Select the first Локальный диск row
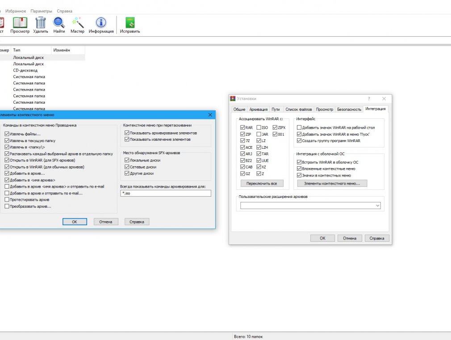 click(x=42, y=58)
